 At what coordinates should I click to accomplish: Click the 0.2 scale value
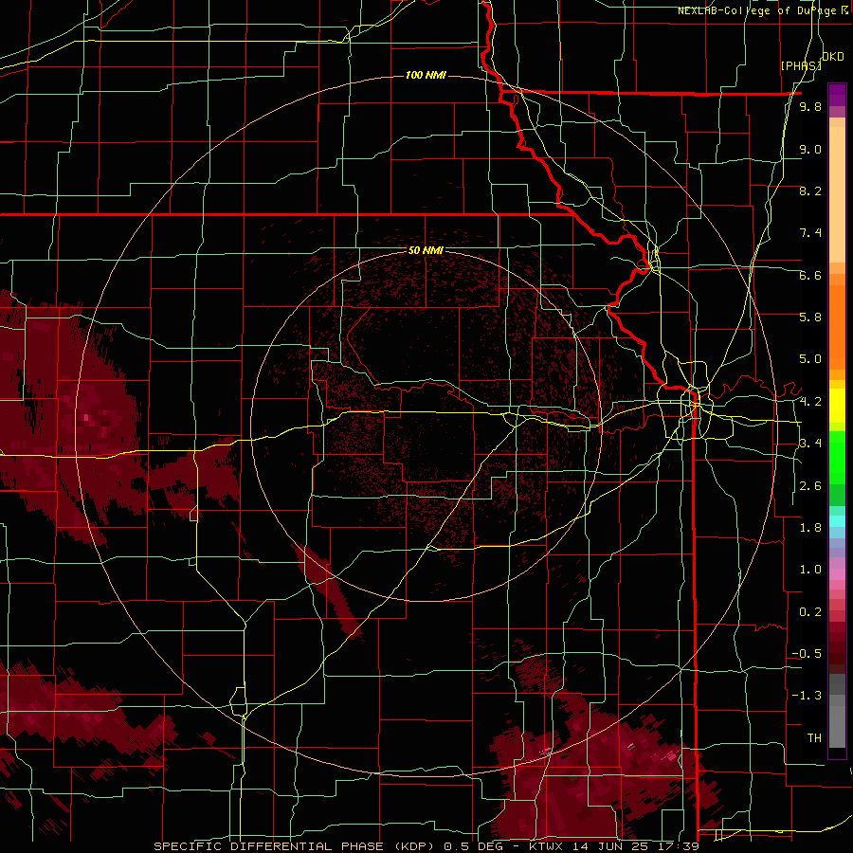click(810, 612)
